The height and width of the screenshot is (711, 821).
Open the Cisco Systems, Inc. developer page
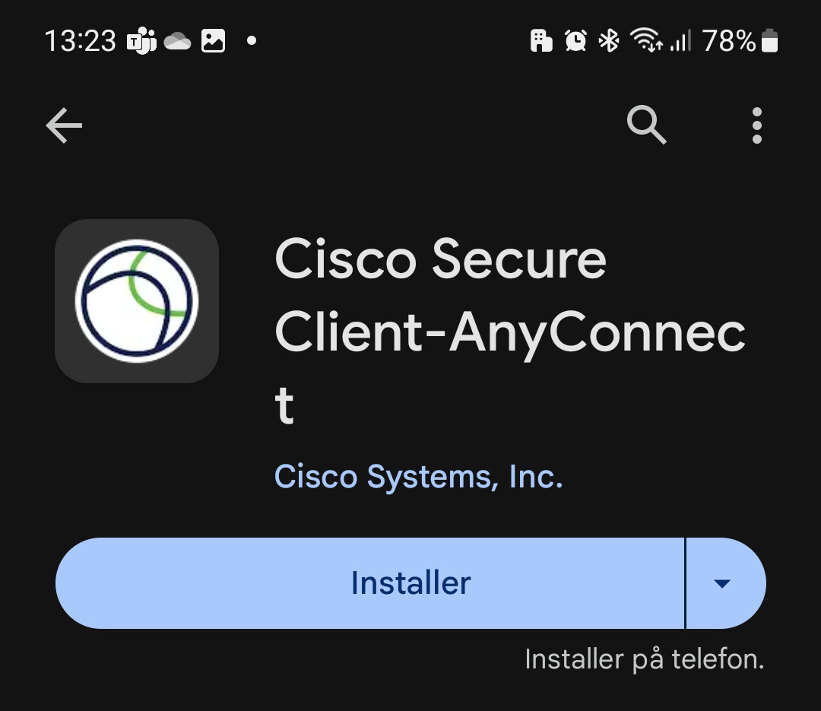pyautogui.click(x=418, y=476)
